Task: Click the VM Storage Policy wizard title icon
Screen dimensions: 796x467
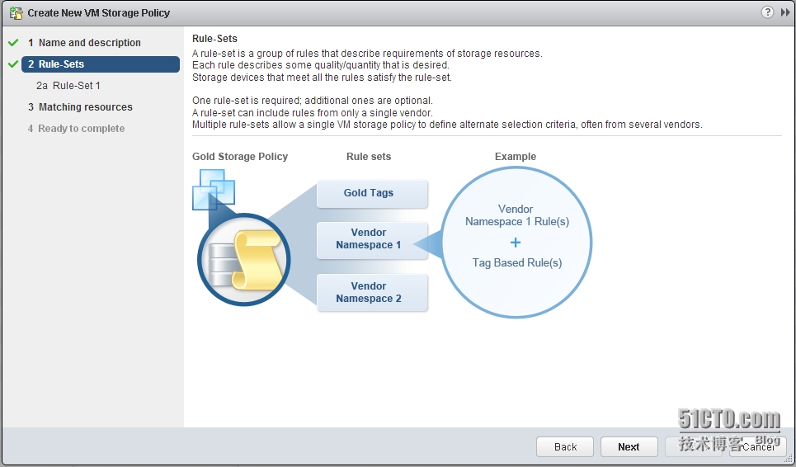Action: coord(16,12)
